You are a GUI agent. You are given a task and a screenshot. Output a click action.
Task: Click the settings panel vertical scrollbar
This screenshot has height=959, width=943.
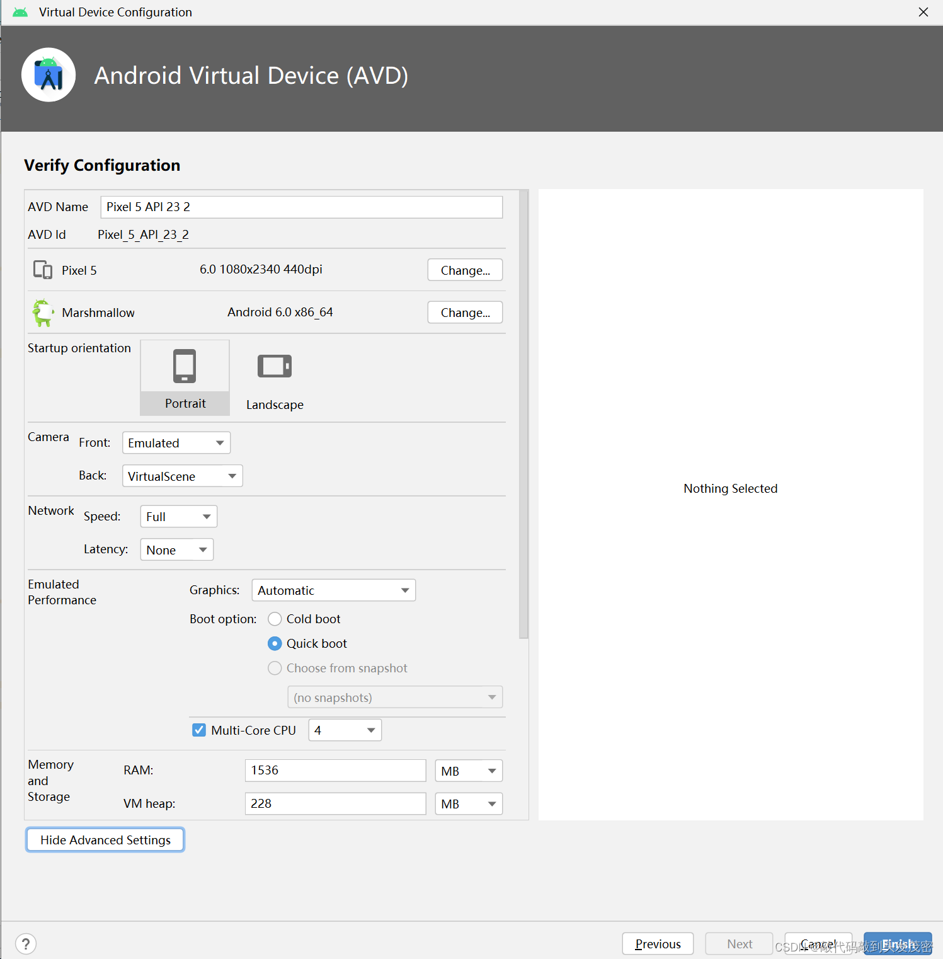tap(523, 414)
